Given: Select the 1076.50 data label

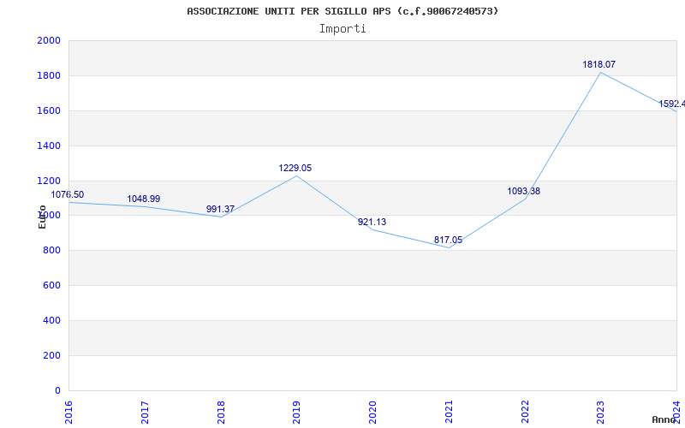Looking at the screenshot, I should (x=68, y=195).
